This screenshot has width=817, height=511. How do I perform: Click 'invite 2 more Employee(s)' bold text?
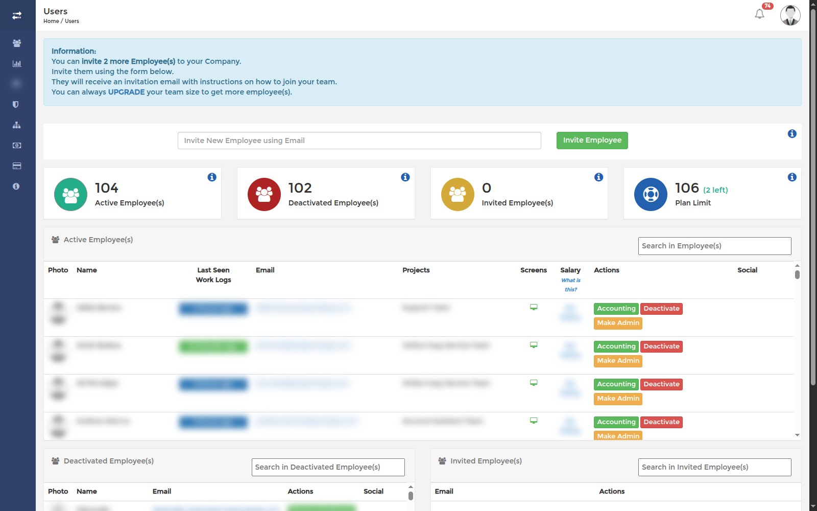pos(128,61)
